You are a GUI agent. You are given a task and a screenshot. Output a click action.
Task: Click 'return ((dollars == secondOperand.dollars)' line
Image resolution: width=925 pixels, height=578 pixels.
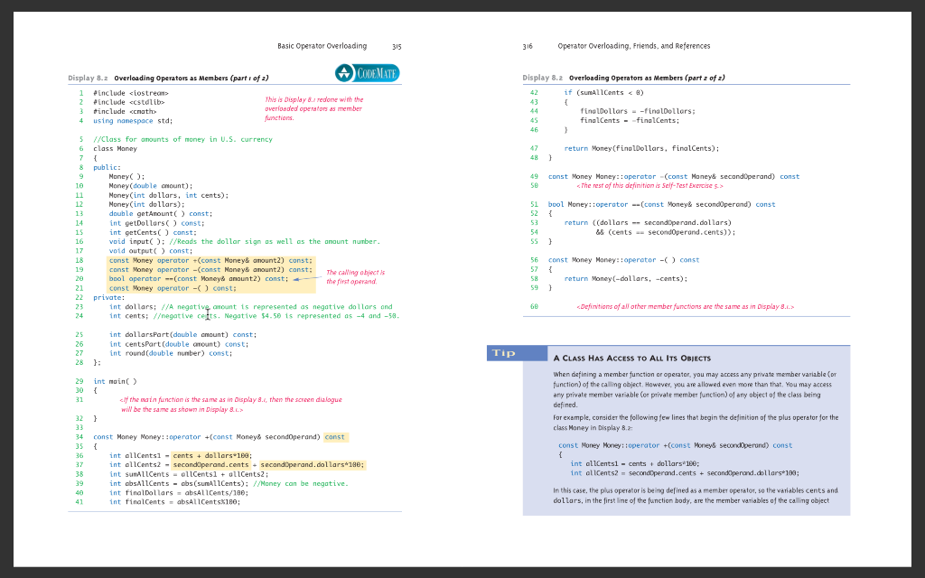tap(648, 223)
